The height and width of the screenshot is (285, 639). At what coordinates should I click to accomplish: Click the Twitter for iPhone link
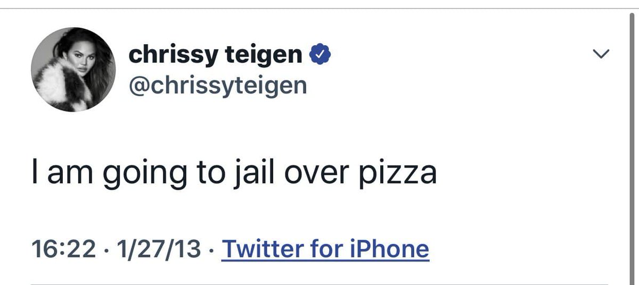point(325,249)
